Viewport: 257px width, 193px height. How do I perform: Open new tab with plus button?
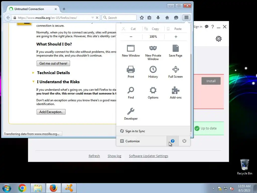64,9
